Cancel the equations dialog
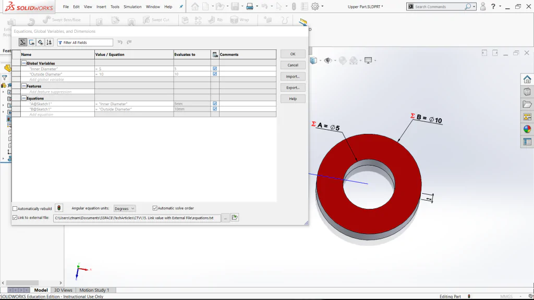The height and width of the screenshot is (300, 534). tap(293, 65)
